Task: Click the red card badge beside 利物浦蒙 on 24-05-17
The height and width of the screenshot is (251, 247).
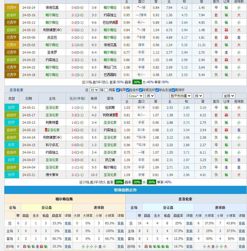Action: (x=117, y=115)
